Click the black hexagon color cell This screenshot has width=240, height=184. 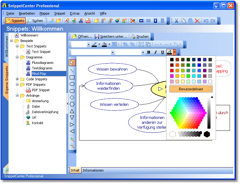(207, 134)
